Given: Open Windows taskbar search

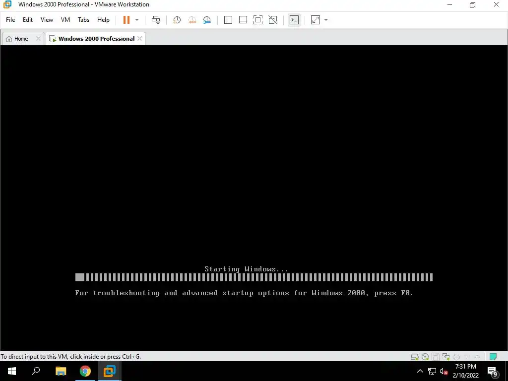Looking at the screenshot, I should tap(36, 371).
